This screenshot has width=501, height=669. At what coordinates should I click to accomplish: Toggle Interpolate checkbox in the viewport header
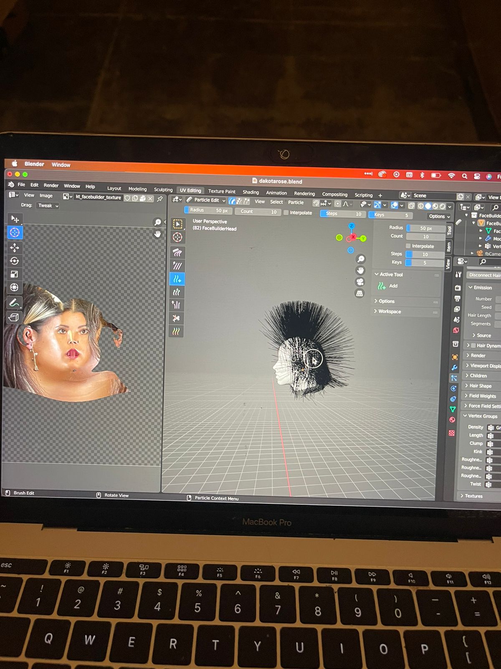click(x=286, y=212)
